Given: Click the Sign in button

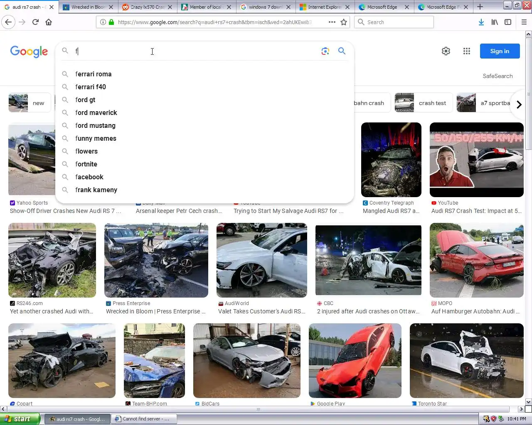Looking at the screenshot, I should 500,51.
